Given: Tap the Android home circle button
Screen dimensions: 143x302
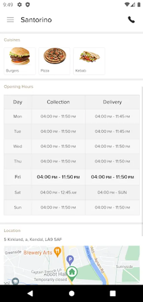Looking at the screenshot, I should click(72, 293).
